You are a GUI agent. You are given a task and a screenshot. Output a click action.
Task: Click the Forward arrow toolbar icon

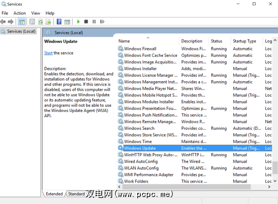click(10, 22)
